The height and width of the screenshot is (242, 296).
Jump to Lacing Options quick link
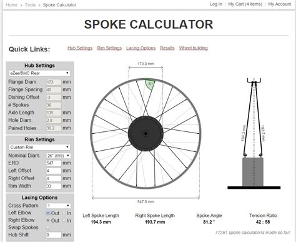coord(141,48)
